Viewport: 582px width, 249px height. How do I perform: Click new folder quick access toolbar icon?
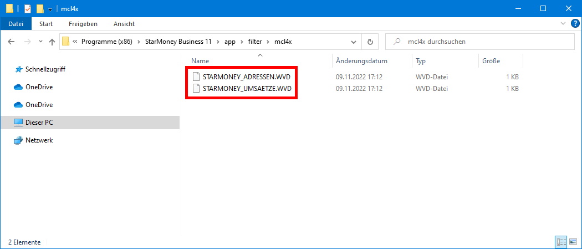pyautogui.click(x=40, y=8)
